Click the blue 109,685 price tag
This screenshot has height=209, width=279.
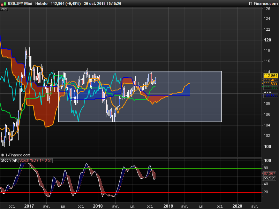(271, 95)
